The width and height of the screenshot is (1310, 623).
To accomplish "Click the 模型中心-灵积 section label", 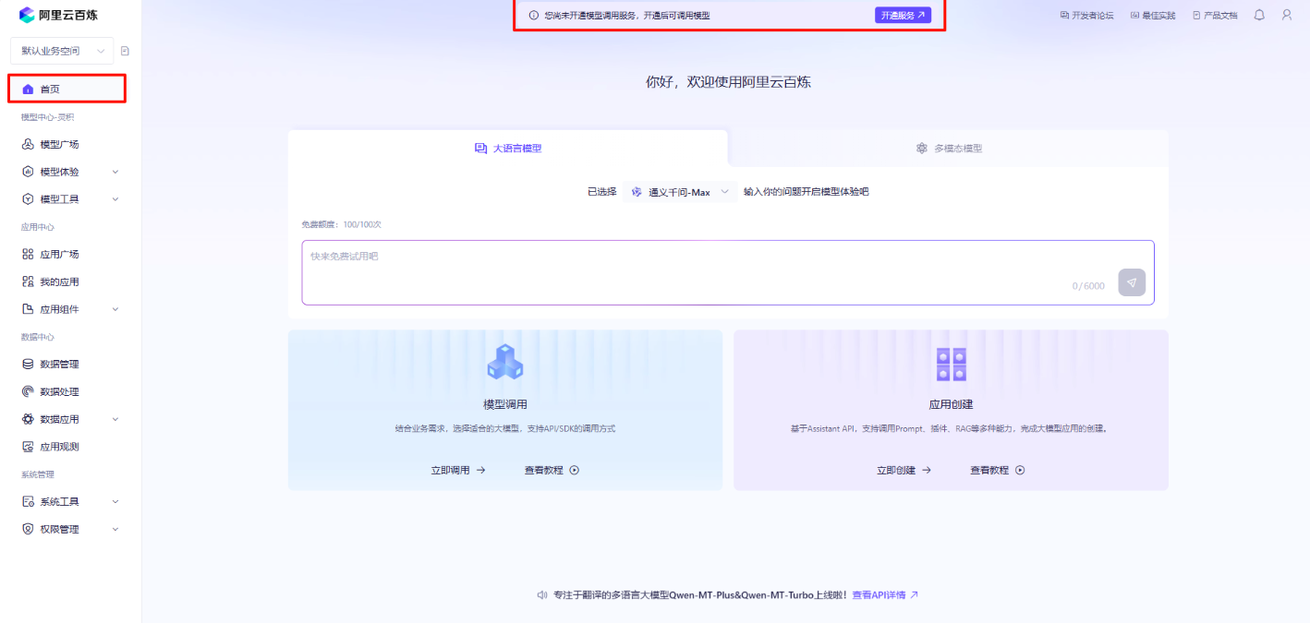I will [47, 117].
